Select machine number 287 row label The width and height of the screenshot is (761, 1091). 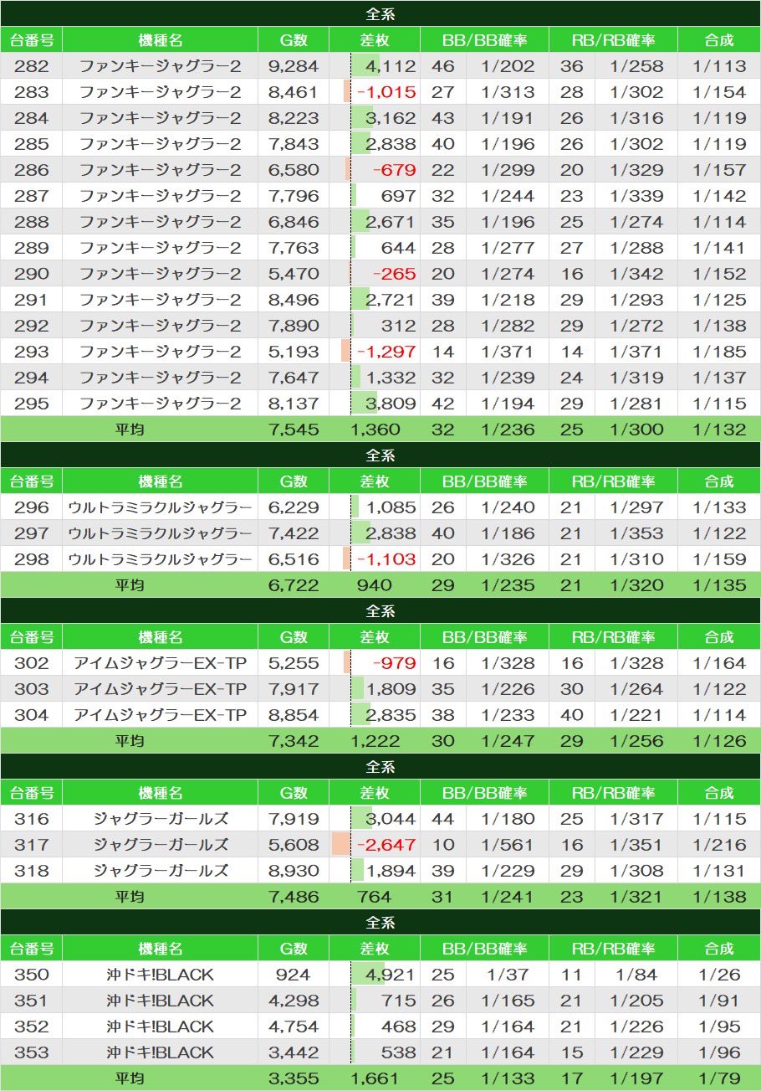tap(32, 196)
